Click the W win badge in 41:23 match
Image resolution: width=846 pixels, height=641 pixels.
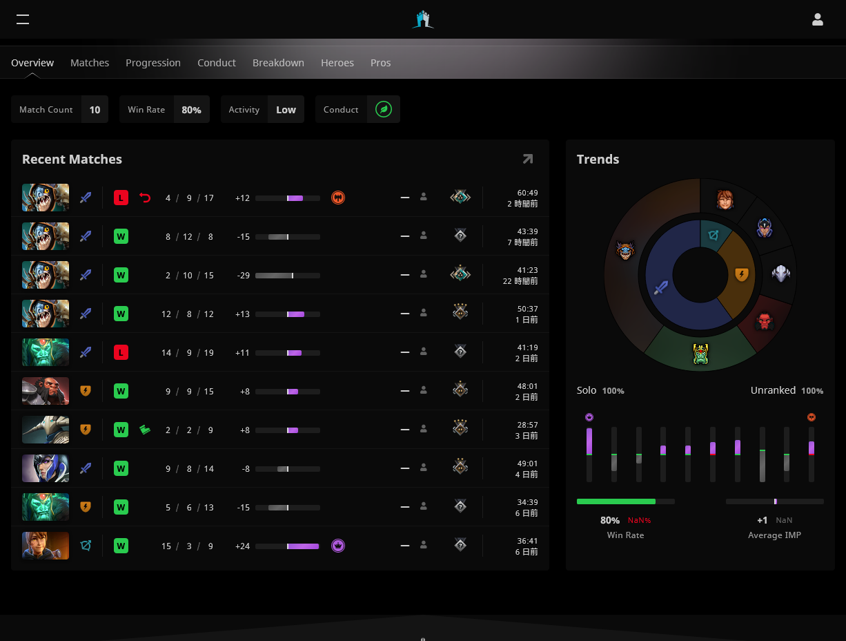tap(121, 276)
